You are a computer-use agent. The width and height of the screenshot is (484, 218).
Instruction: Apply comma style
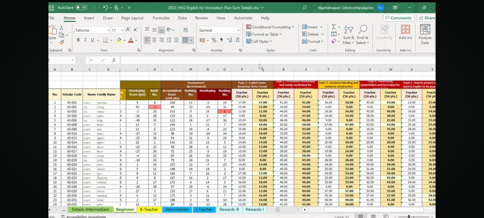(x=221, y=40)
